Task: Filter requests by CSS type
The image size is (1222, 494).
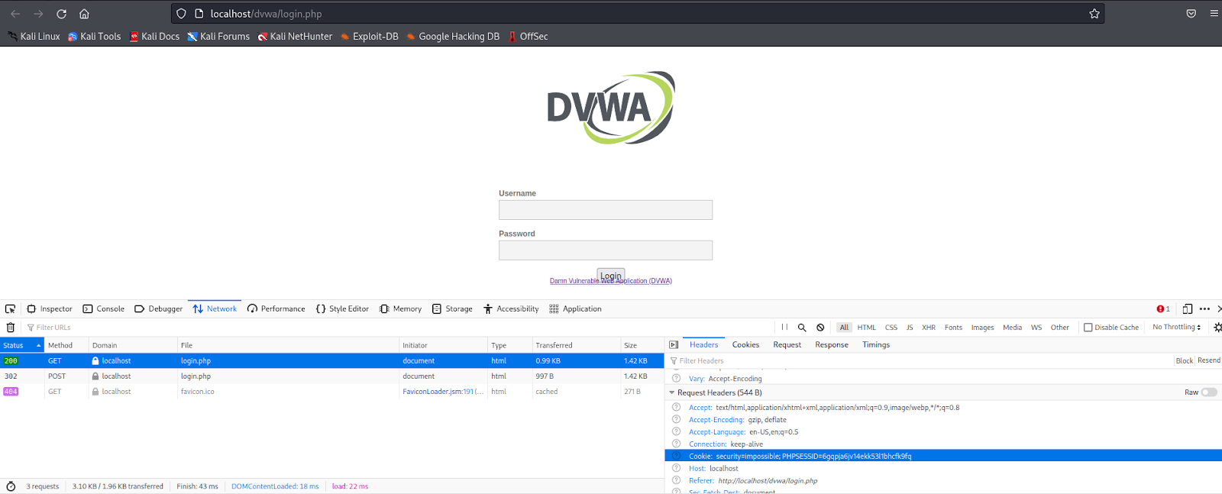Action: coord(891,328)
